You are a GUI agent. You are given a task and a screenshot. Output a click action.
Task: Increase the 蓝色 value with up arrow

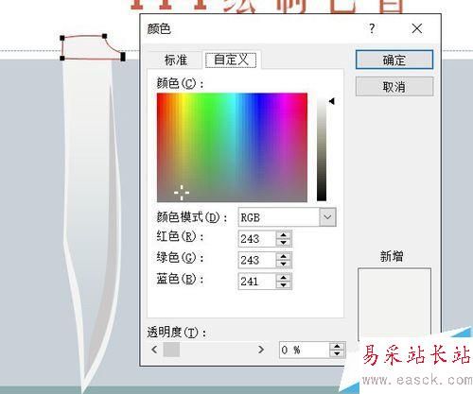point(284,278)
